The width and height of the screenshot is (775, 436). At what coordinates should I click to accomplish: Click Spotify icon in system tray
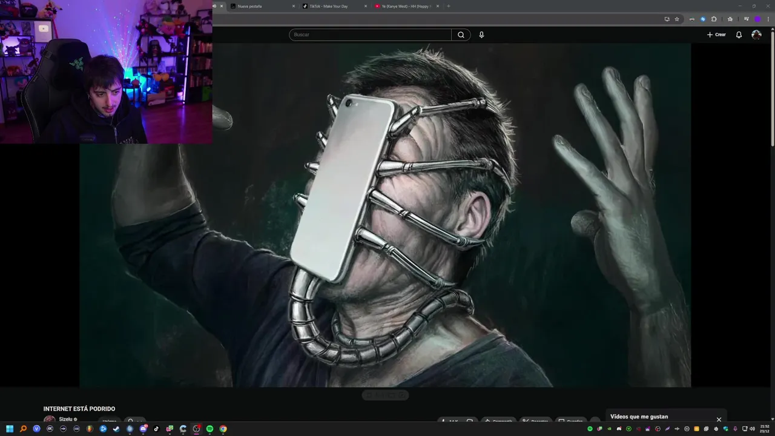click(590, 429)
